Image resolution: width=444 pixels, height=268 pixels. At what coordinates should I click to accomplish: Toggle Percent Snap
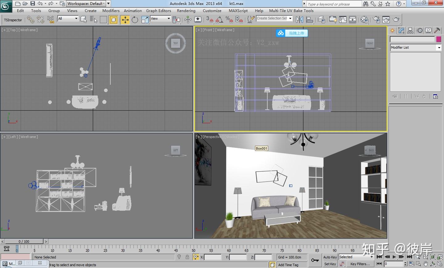click(229, 20)
